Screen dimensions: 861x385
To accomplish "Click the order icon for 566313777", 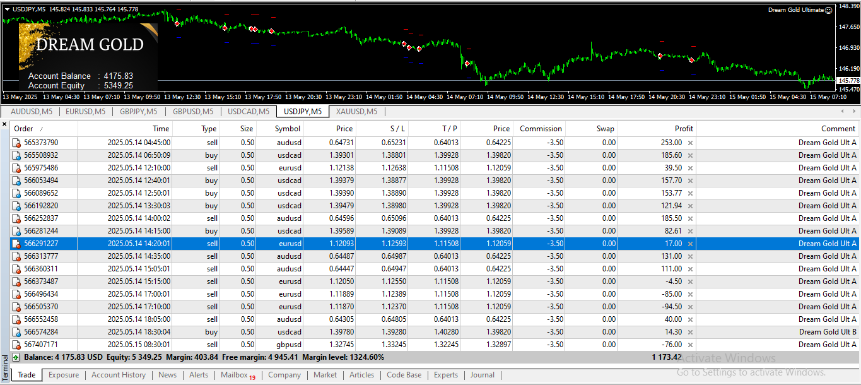I will [x=16, y=256].
